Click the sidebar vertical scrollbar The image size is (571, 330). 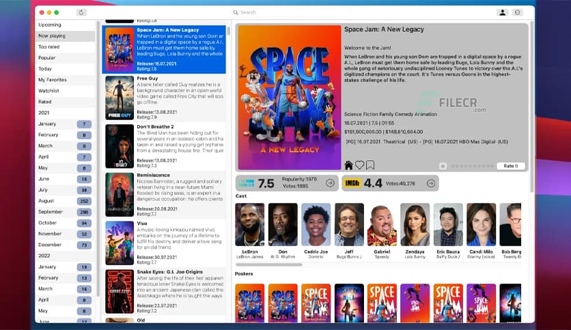(98, 158)
